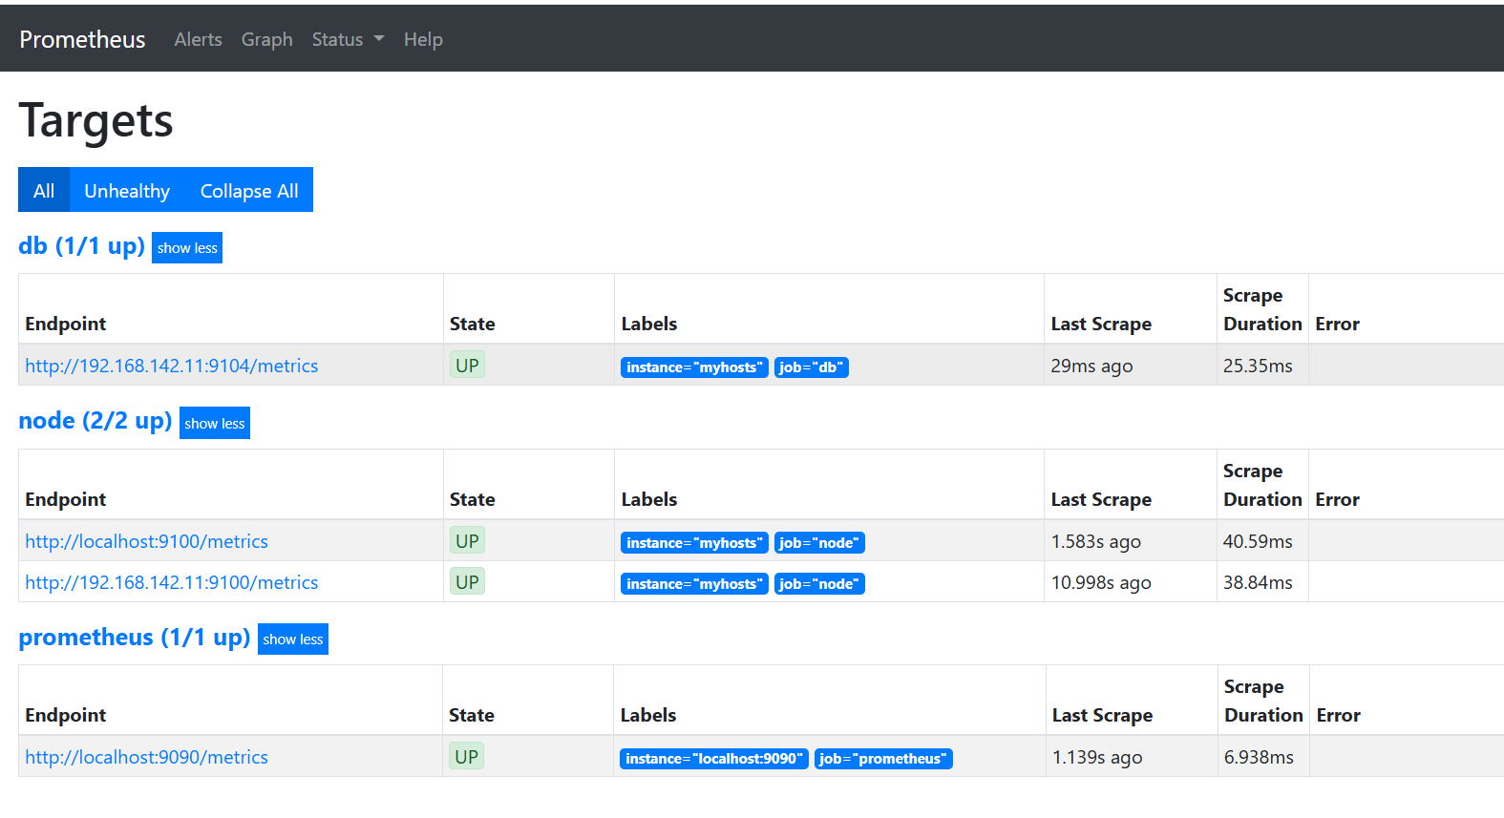Viewport: 1504px width, 818px height.
Task: Click the 1.139s ago last scrape value
Action: (x=1097, y=757)
